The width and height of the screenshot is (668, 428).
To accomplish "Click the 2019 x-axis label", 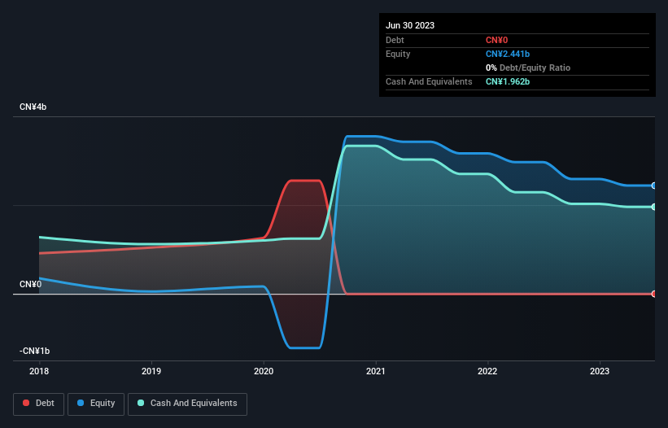I will coord(151,371).
